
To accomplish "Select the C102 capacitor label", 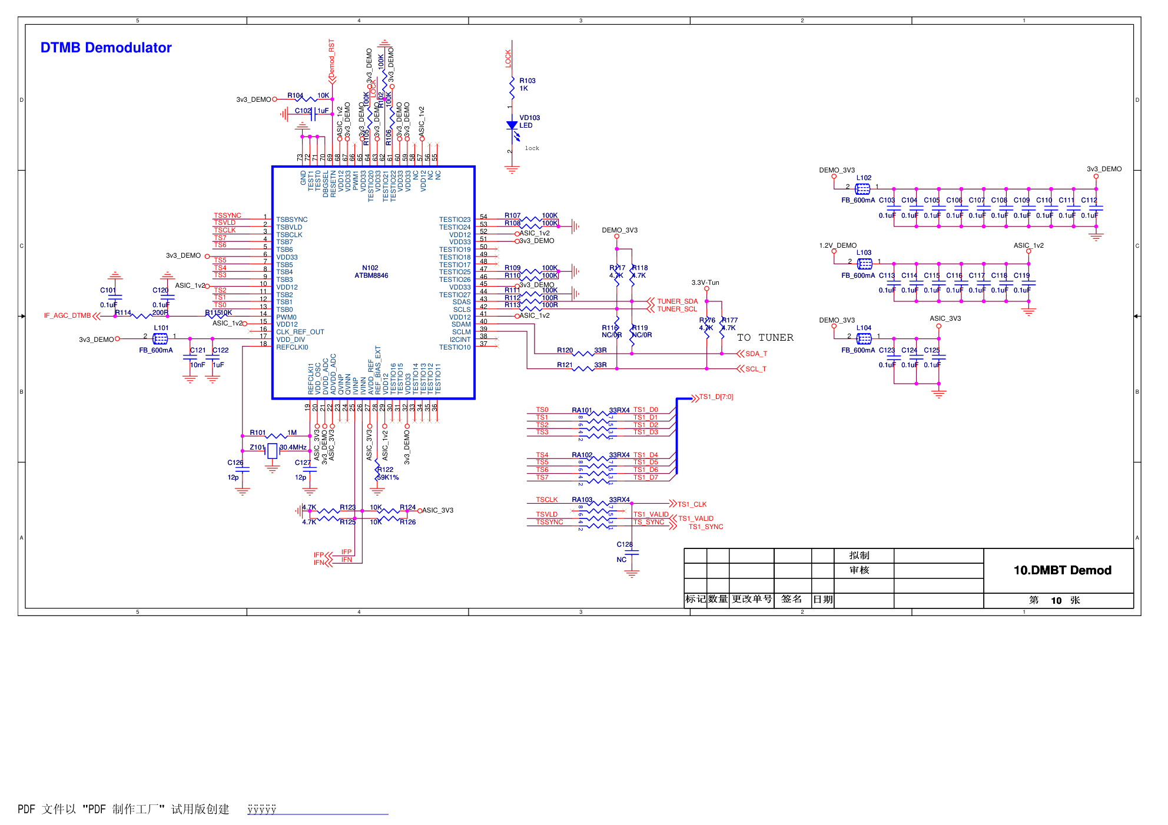I will (x=303, y=111).
